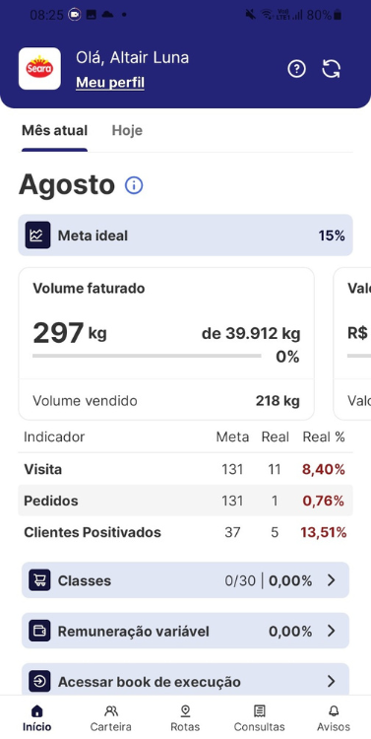Open Consultas in bottom navigation
The width and height of the screenshot is (371, 739).
click(x=260, y=718)
